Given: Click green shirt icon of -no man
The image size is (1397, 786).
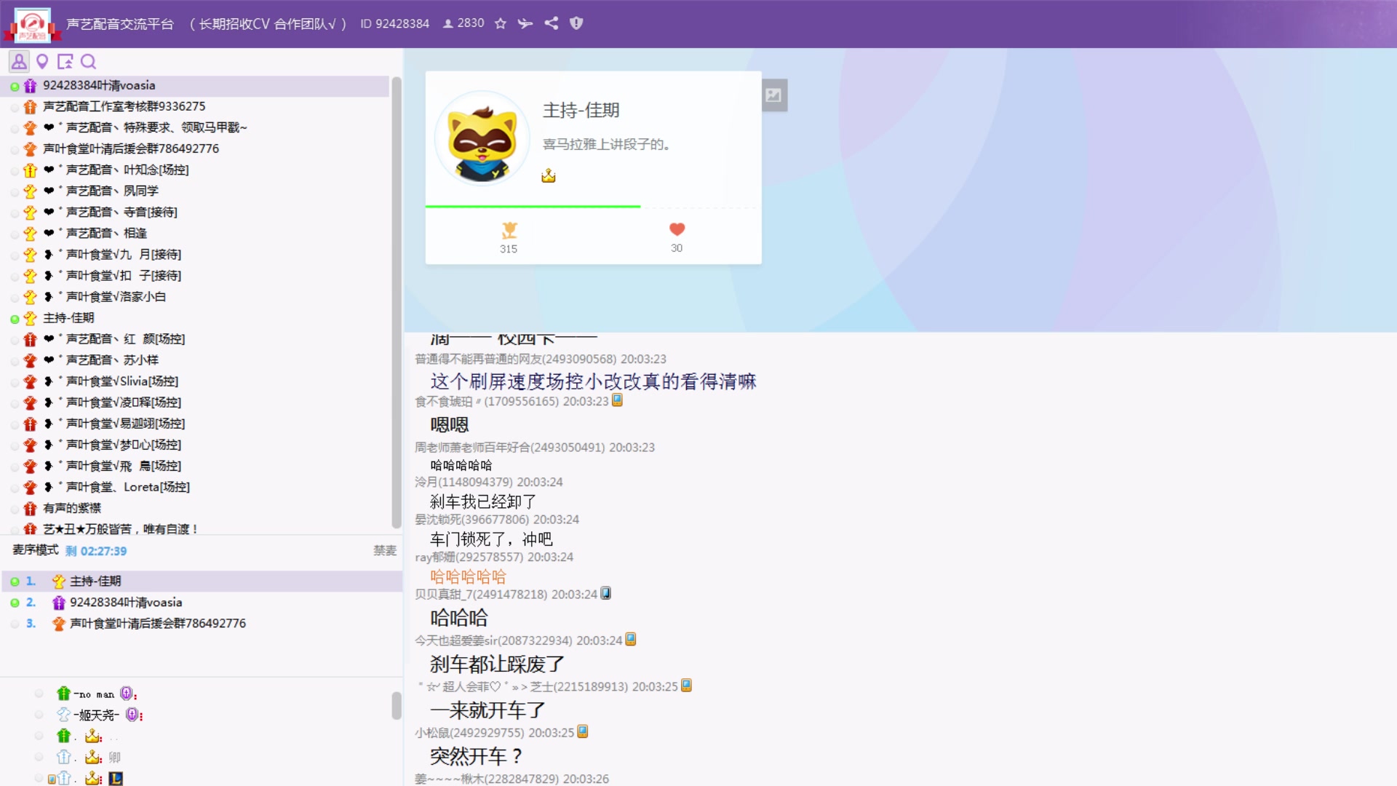Looking at the screenshot, I should pos(63,694).
